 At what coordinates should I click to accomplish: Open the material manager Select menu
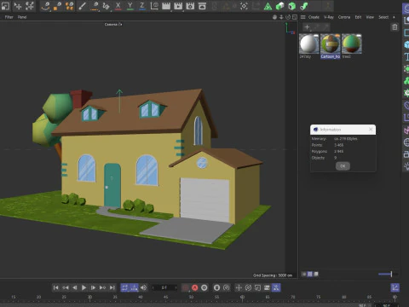coord(383,17)
